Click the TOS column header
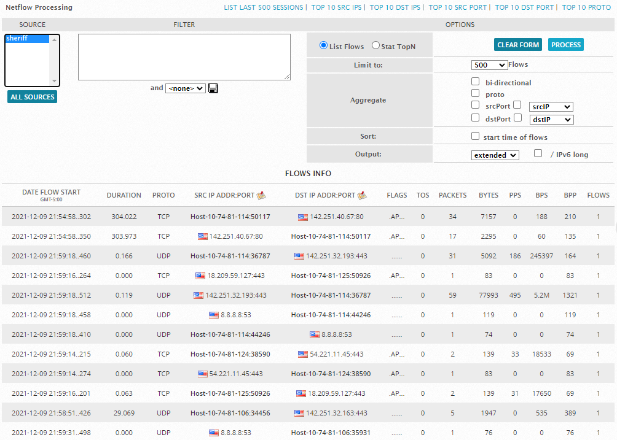The width and height of the screenshot is (617, 440). (x=423, y=195)
